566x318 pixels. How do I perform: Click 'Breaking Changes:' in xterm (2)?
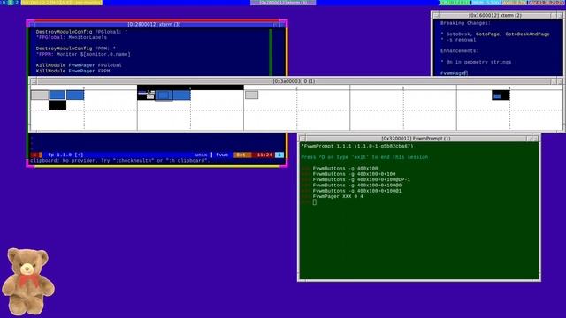click(x=465, y=23)
